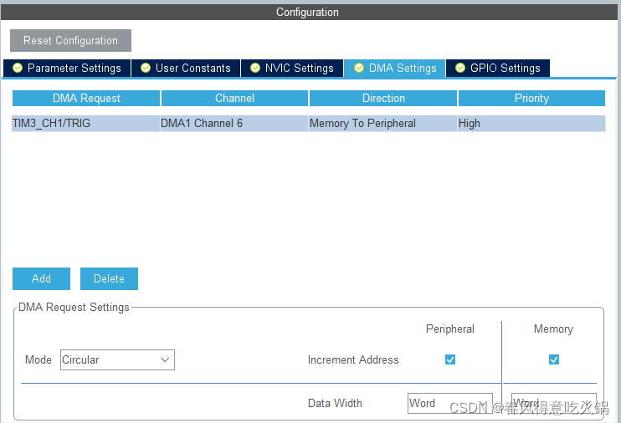621x423 pixels.
Task: Open the Peripheral Data Width Word dropdown
Action: coord(450,403)
